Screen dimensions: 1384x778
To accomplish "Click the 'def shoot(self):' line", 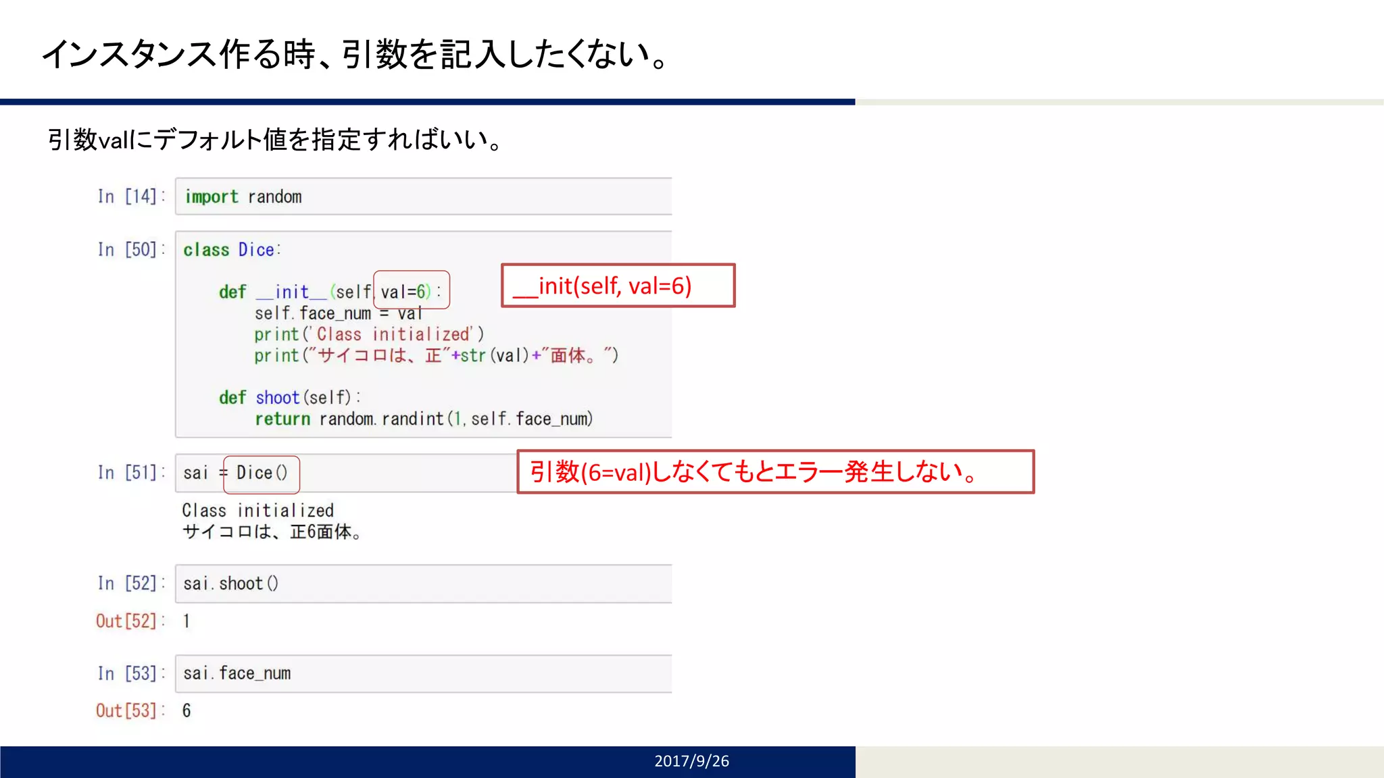I will tap(290, 398).
